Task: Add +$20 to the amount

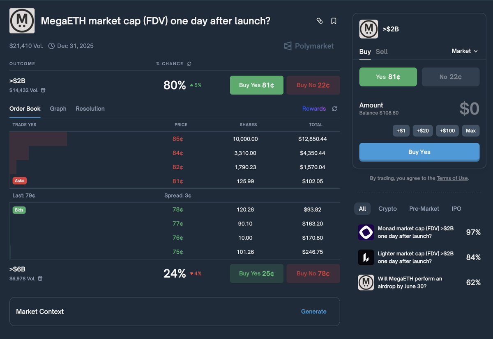Action: click(x=423, y=131)
